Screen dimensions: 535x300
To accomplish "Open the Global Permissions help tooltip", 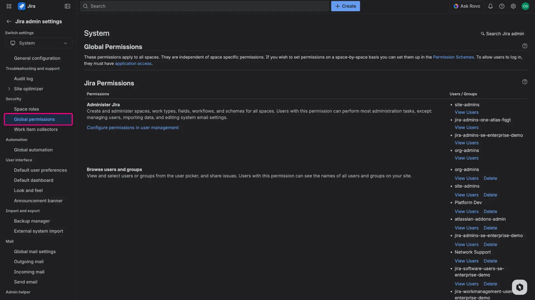I will point(525,46).
